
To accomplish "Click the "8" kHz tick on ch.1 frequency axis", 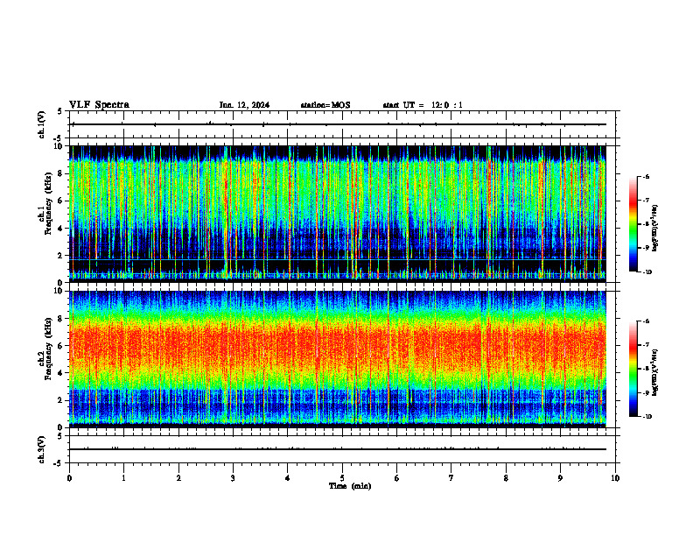I will tap(62, 173).
